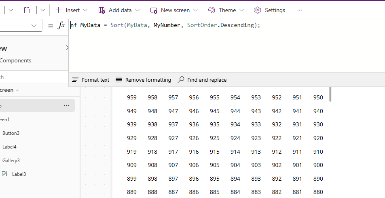Screen dimensions: 385x198
Task: Open the Paste options dropdown arrow
Action: coord(43,10)
